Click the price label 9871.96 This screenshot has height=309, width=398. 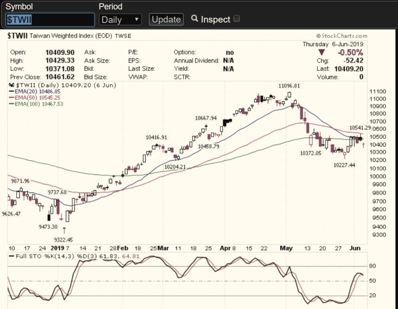(x=20, y=181)
